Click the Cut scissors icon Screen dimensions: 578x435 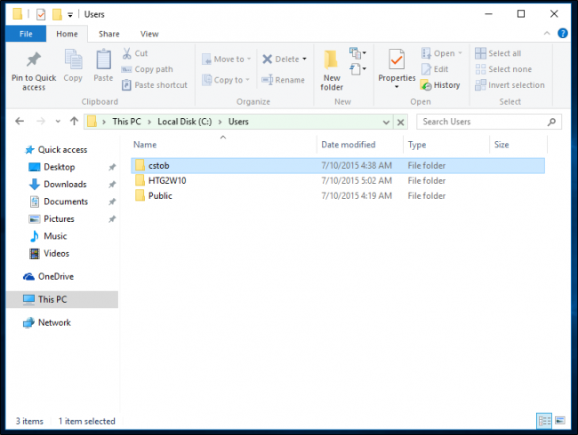[127, 53]
